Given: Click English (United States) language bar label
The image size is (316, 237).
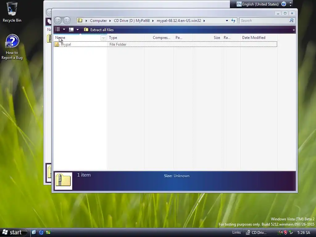Looking at the screenshot, I should pos(260,4).
